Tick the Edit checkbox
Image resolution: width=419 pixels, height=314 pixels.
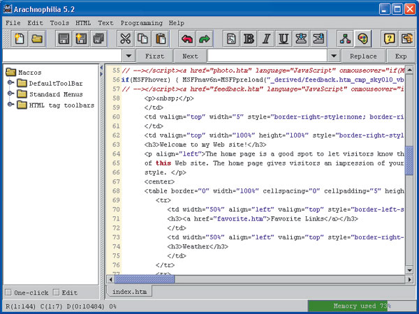coord(56,292)
